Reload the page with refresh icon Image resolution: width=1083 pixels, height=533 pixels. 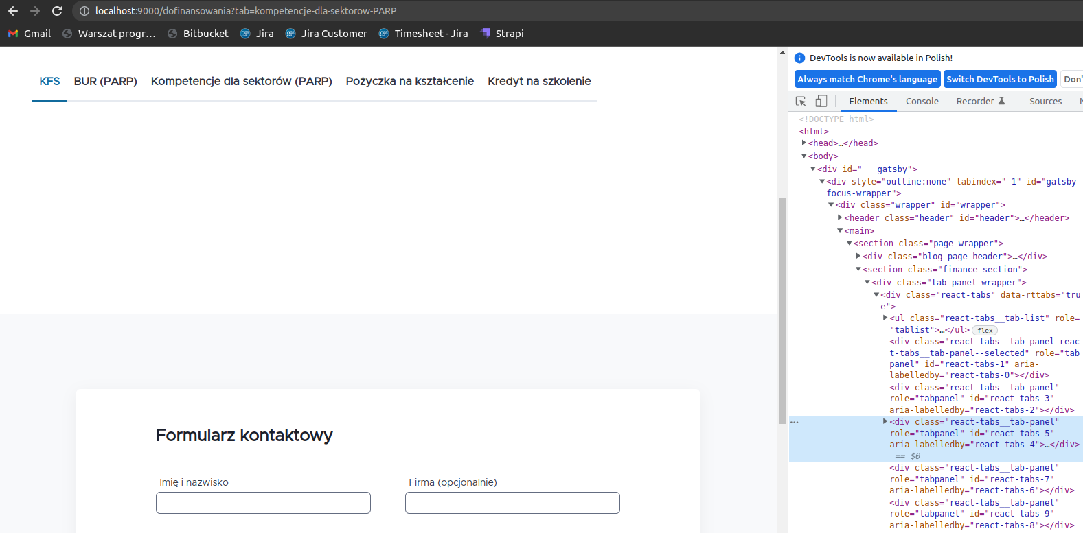point(57,11)
